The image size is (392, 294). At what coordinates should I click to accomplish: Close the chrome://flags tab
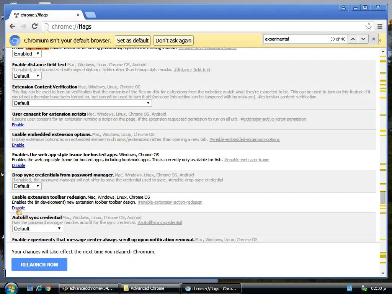tap(78, 15)
